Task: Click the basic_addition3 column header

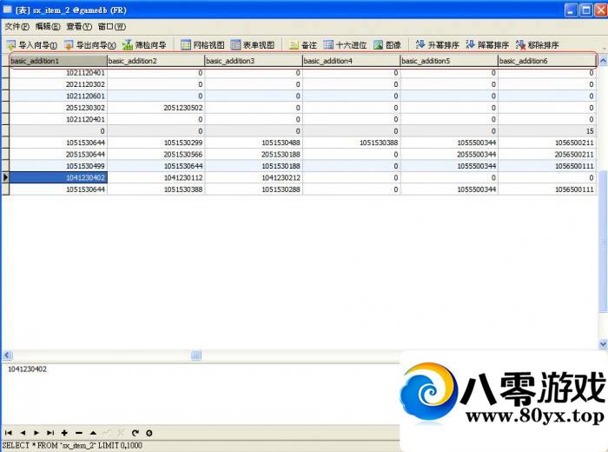Action: 253,61
